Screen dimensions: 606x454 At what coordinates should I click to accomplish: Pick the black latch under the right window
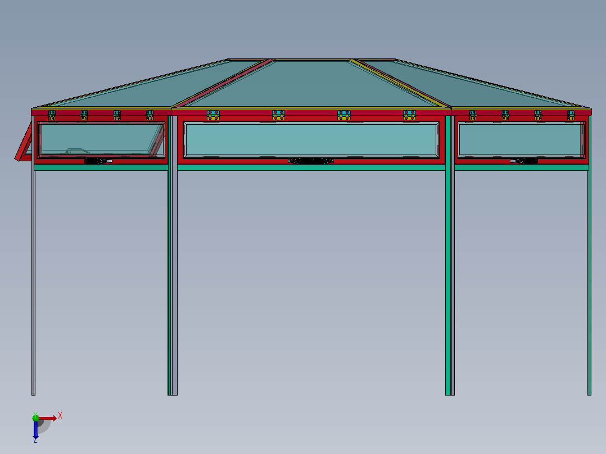coord(524,161)
